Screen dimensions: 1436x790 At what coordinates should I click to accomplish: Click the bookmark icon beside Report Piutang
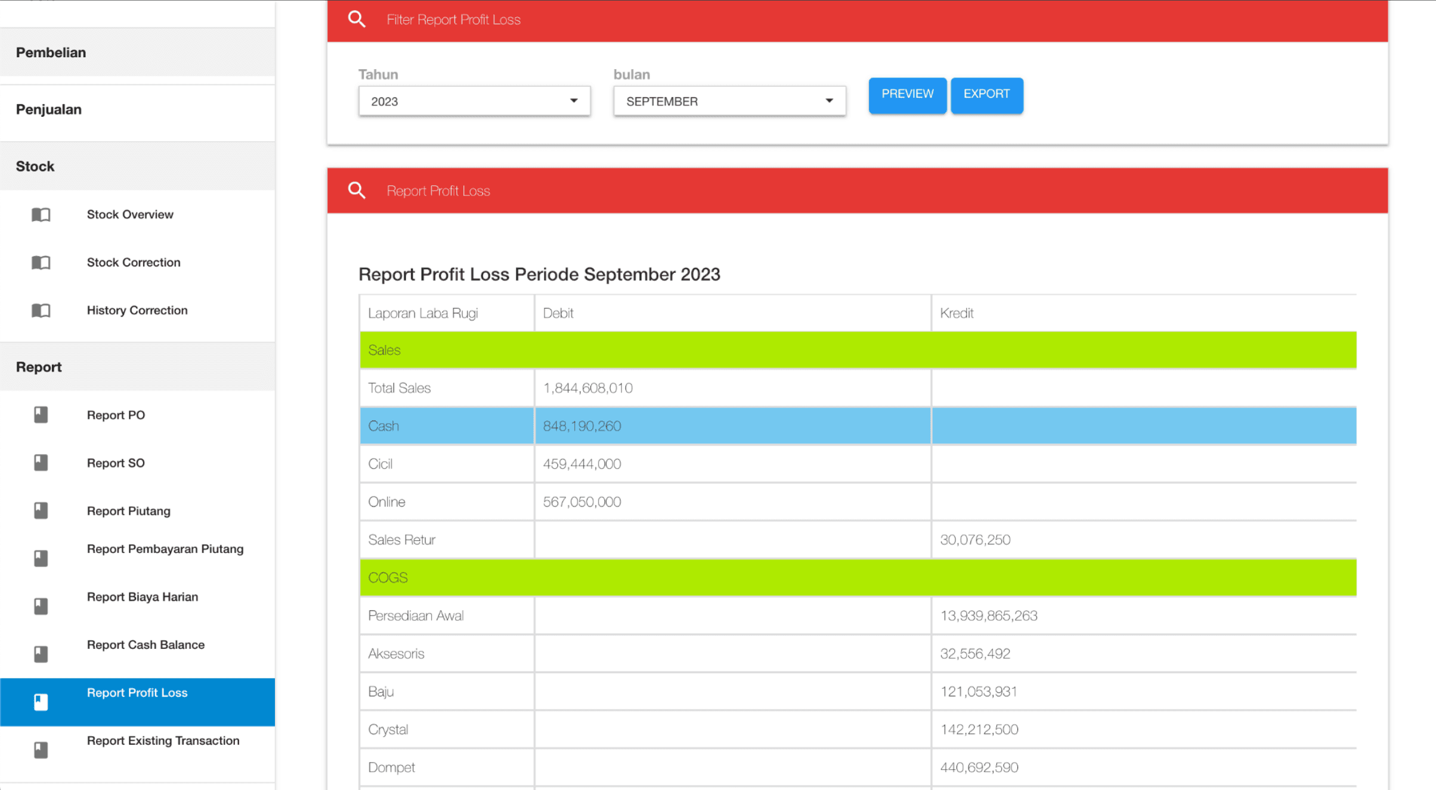(41, 511)
